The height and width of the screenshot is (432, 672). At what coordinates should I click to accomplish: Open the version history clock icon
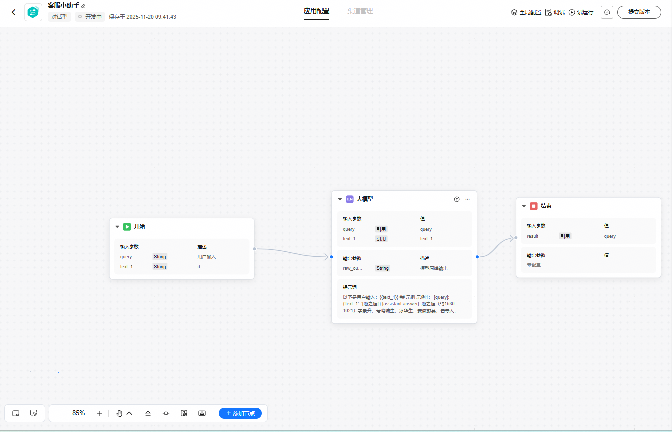pyautogui.click(x=607, y=12)
